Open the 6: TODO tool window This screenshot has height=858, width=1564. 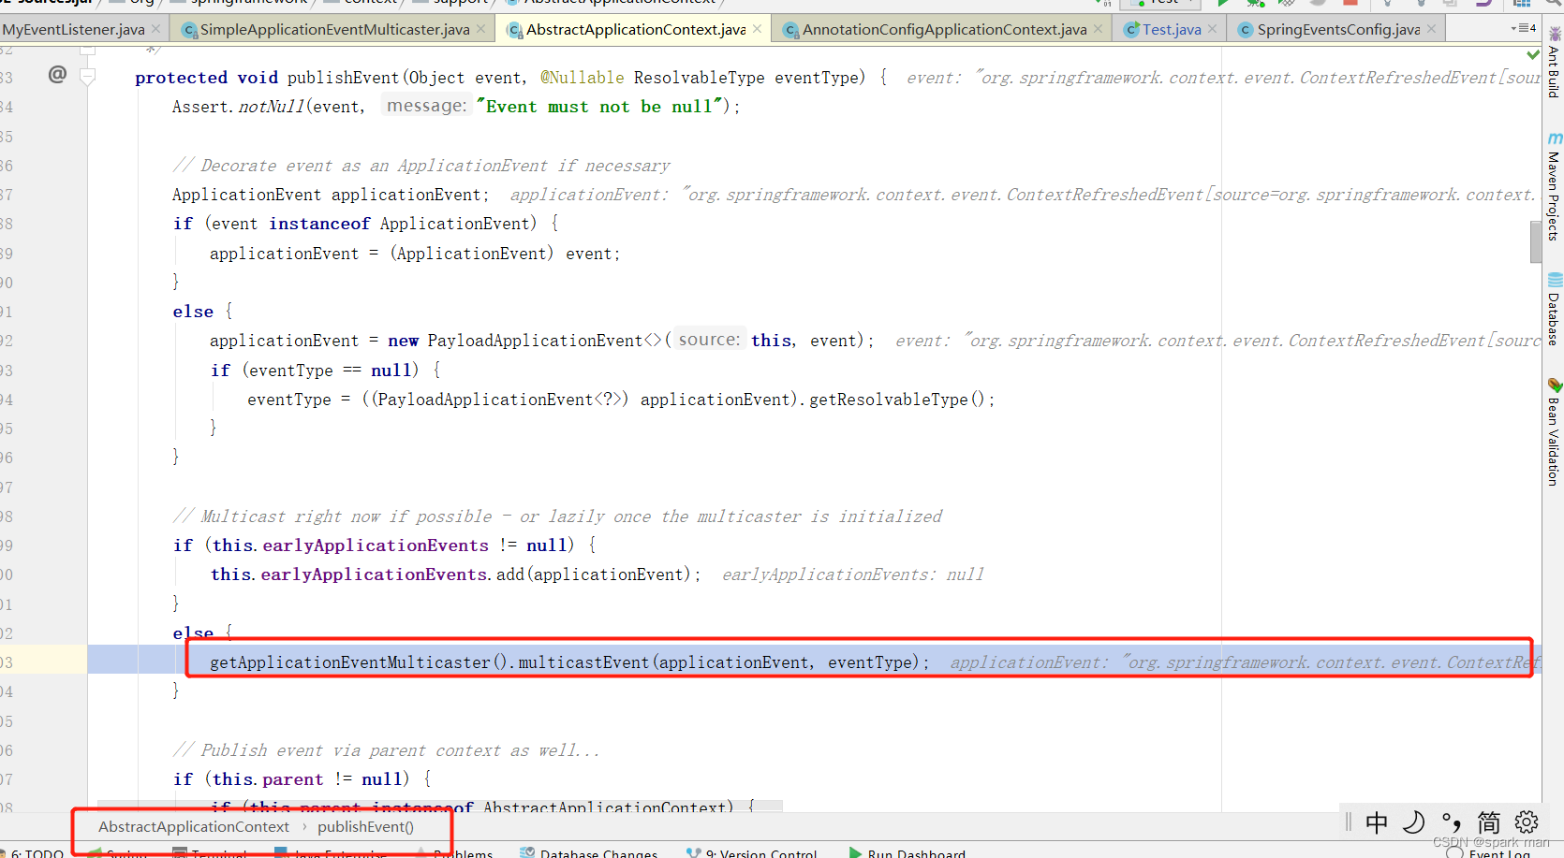pos(36,853)
